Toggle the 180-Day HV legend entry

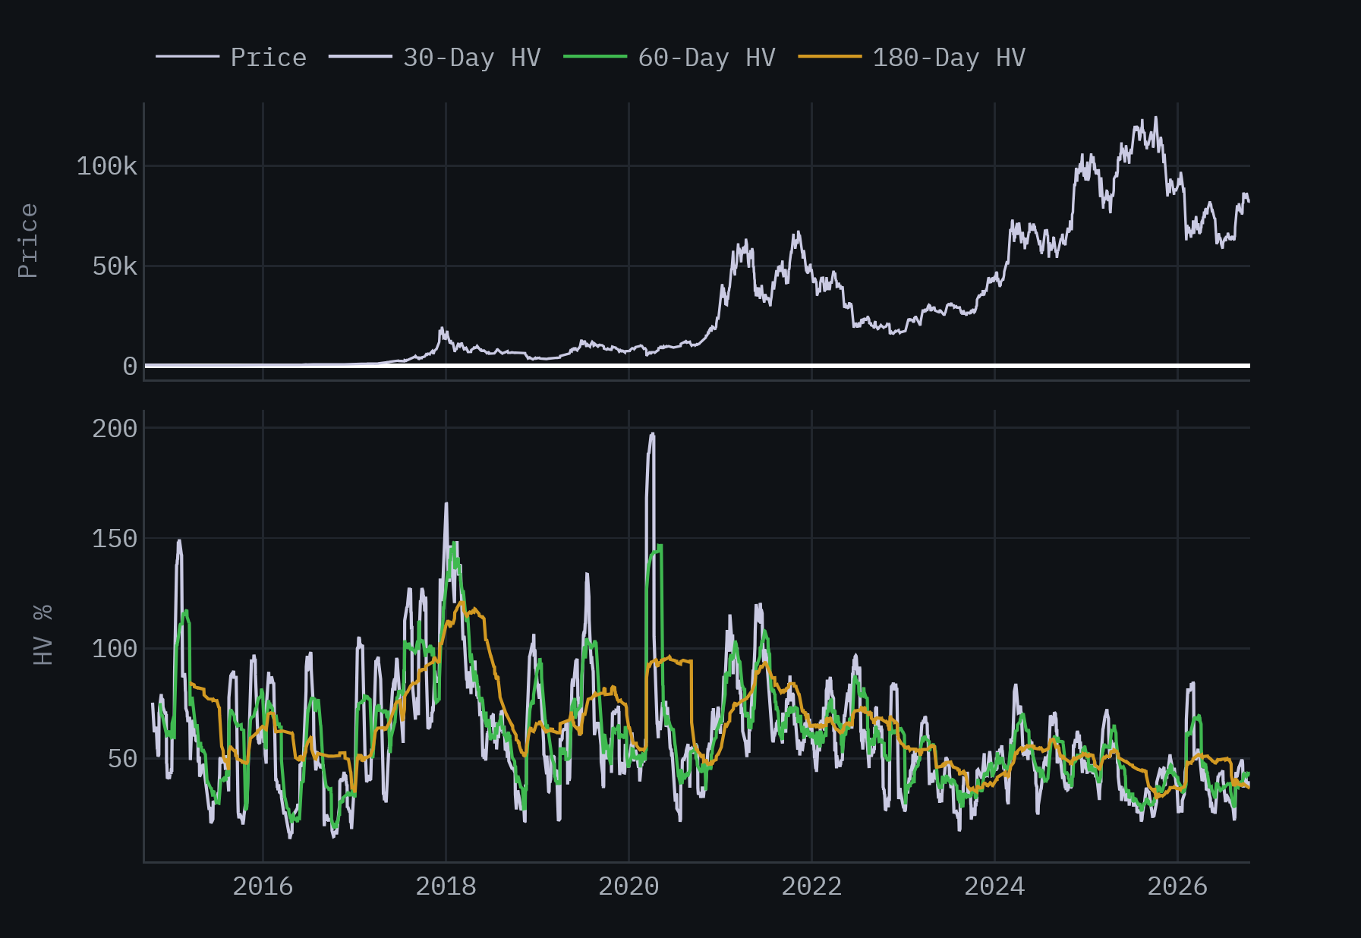coord(912,58)
